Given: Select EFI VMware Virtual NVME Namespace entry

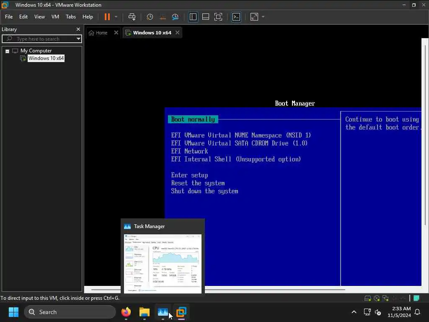Looking at the screenshot, I should (x=241, y=135).
